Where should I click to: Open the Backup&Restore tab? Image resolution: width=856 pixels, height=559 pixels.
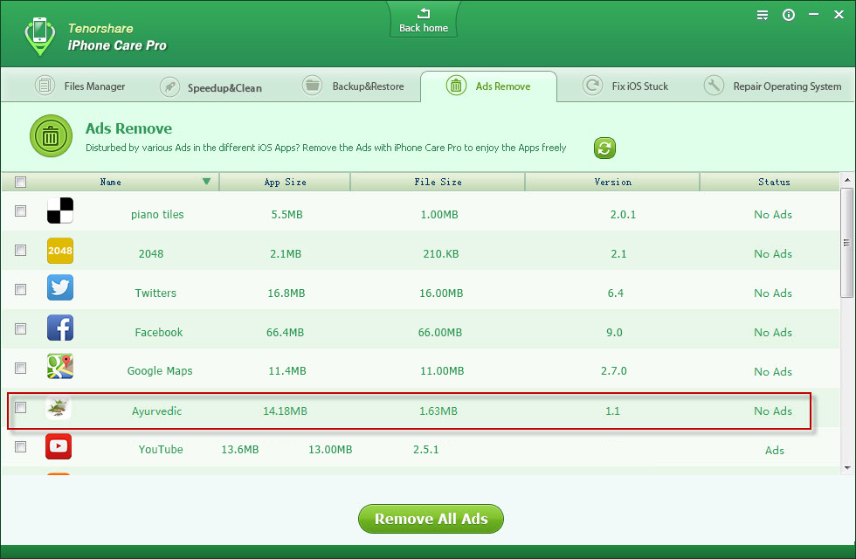[x=354, y=86]
